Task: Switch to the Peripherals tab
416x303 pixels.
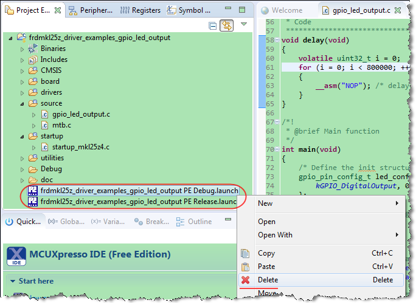Action: (91, 10)
